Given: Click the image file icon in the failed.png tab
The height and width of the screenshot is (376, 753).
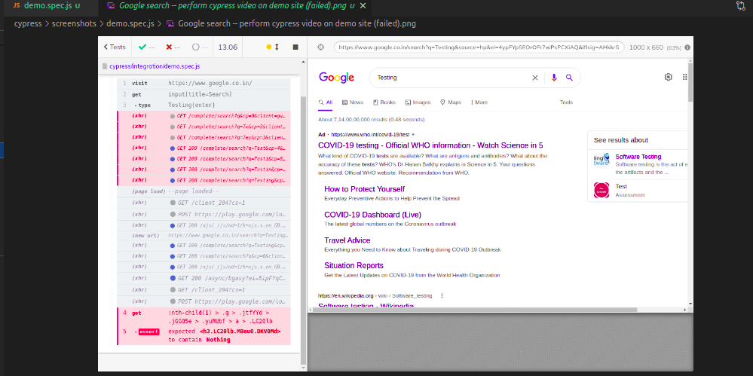Looking at the screenshot, I should [x=111, y=6].
